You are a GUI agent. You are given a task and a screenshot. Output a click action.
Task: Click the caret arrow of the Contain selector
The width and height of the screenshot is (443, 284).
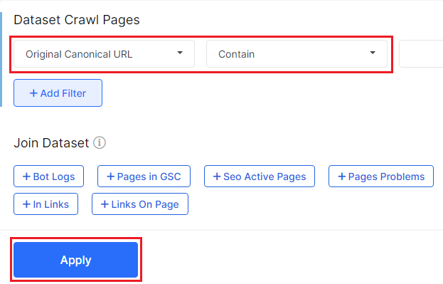tap(373, 53)
